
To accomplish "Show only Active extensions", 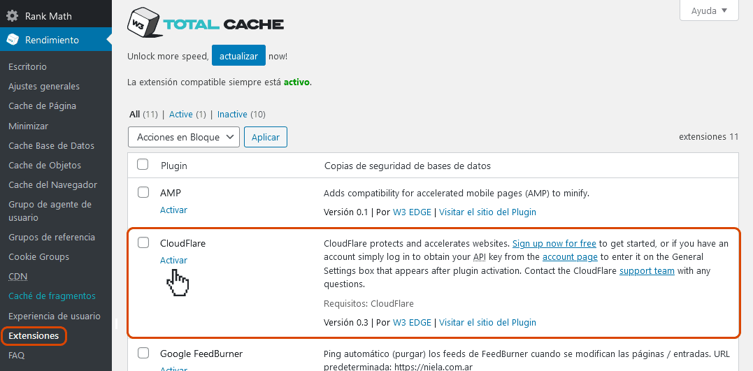I will (x=180, y=115).
